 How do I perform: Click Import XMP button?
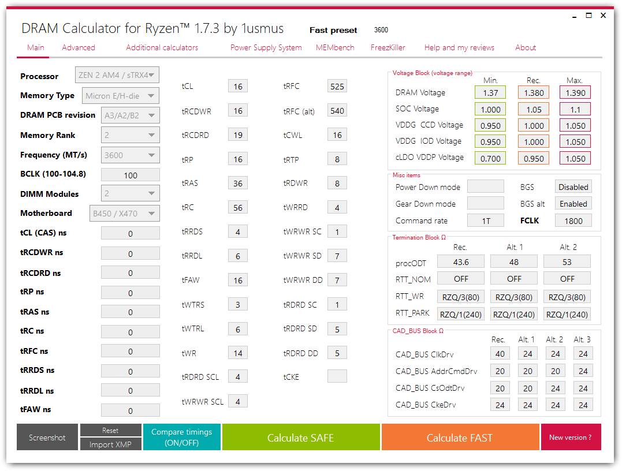pyautogui.click(x=111, y=444)
